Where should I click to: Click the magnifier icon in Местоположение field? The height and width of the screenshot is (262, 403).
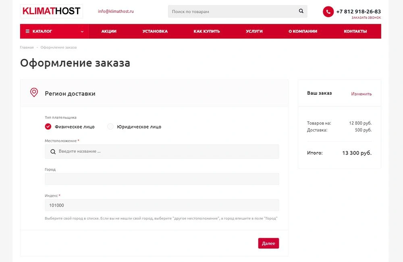tap(53, 152)
